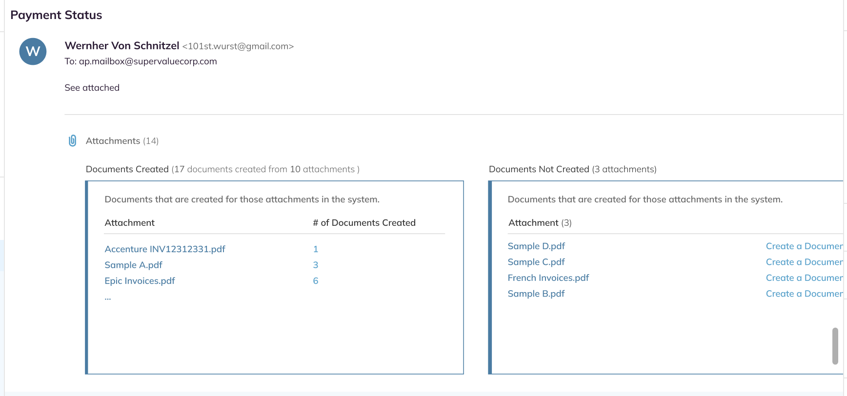Viewport: 847px width, 396px height.
Task: Create a Document for French Invoices.pdf
Action: pos(804,278)
